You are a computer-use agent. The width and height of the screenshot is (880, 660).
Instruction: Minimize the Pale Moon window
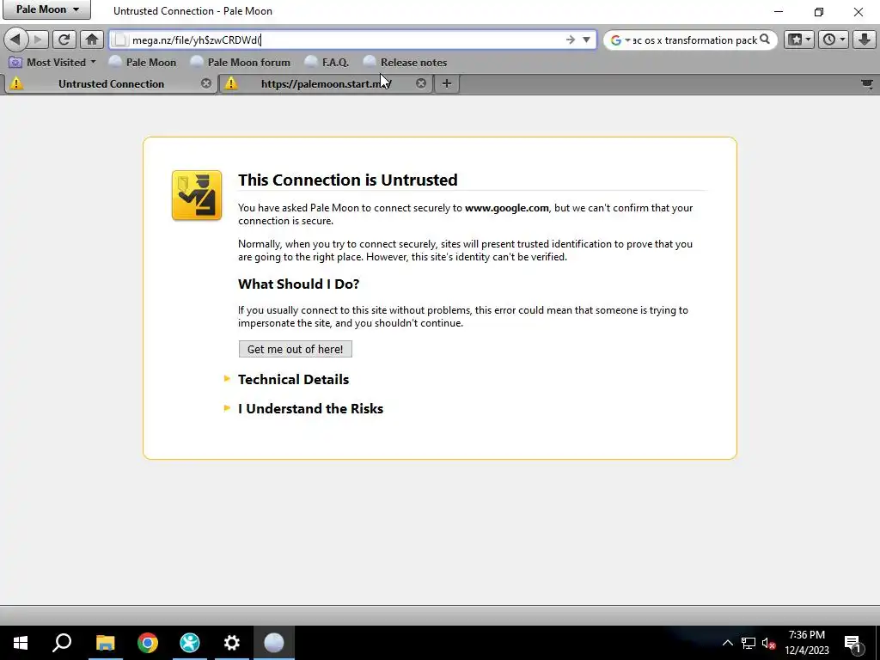click(x=779, y=11)
